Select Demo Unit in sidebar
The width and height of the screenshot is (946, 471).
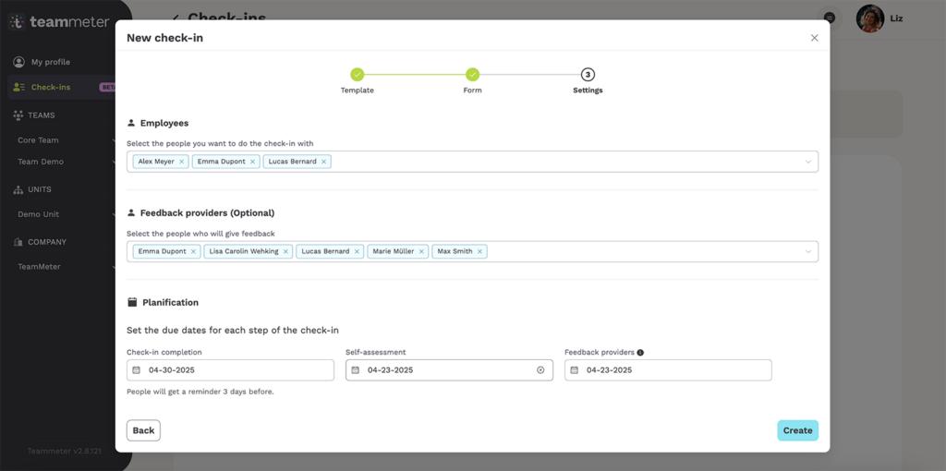pyautogui.click(x=39, y=214)
